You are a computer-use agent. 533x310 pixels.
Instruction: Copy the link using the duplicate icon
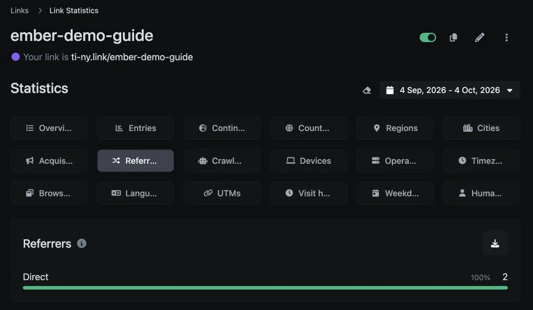[x=453, y=37]
